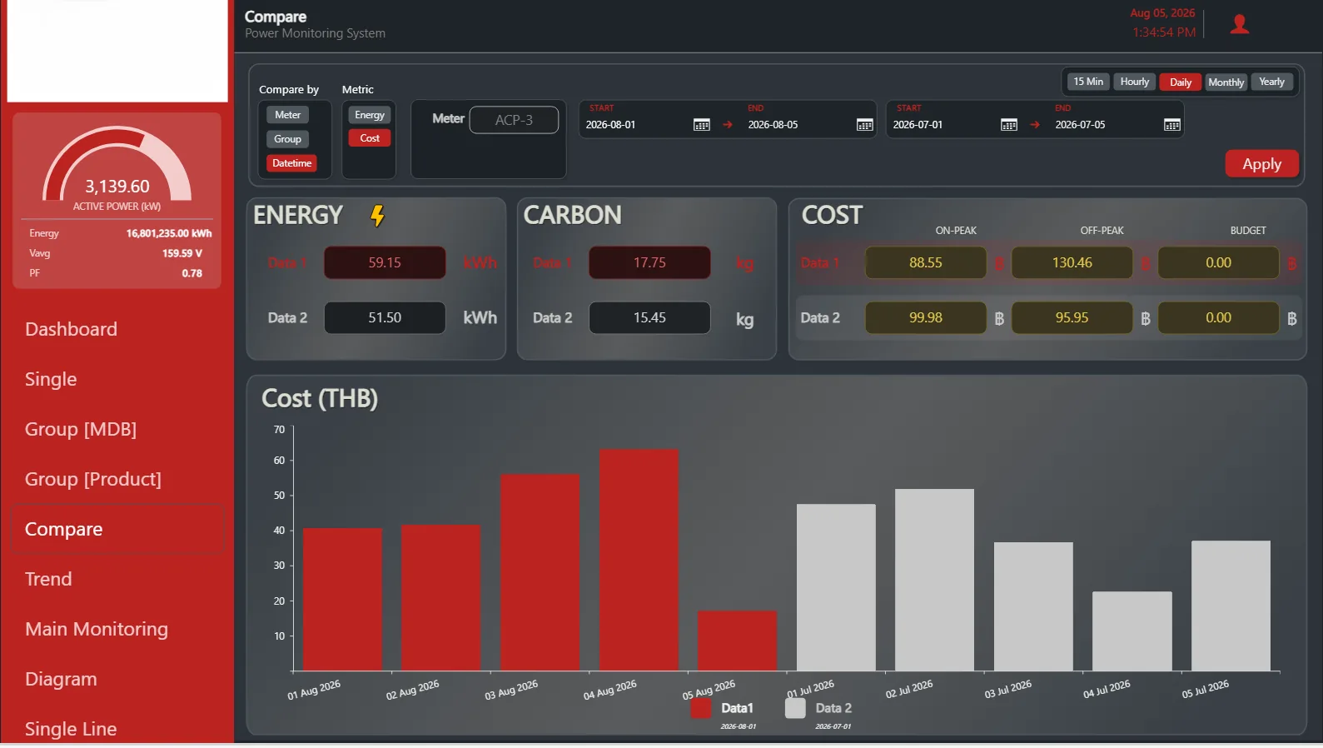Open calendar for end date 2026-07-05
1323x748 pixels.
[x=1171, y=125]
